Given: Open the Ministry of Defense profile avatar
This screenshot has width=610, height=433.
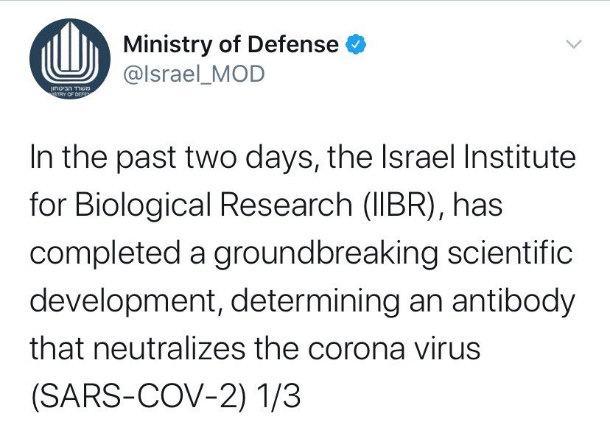Looking at the screenshot, I should click(x=70, y=58).
